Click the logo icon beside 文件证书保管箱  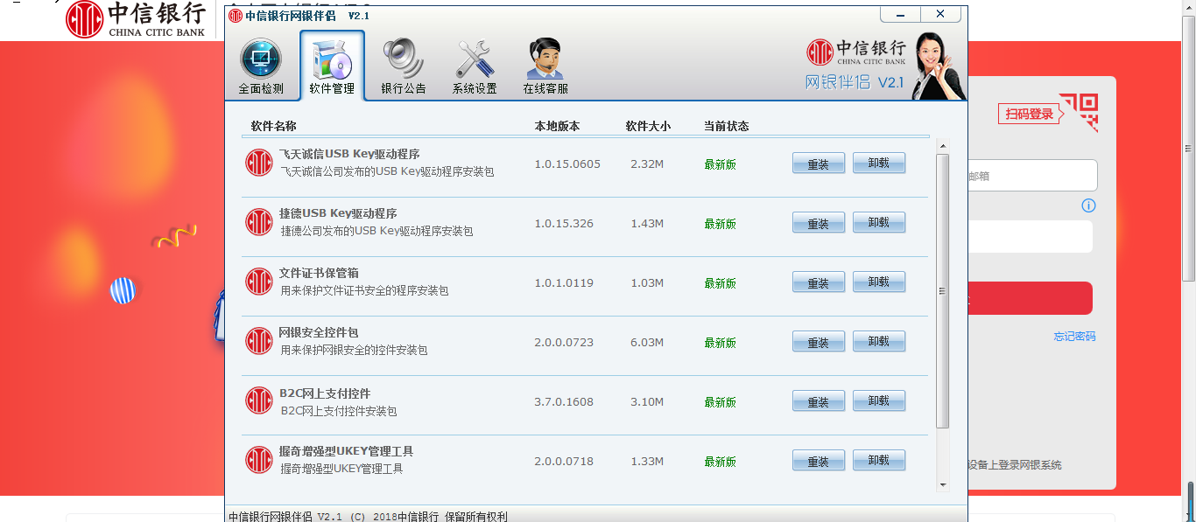[259, 282]
